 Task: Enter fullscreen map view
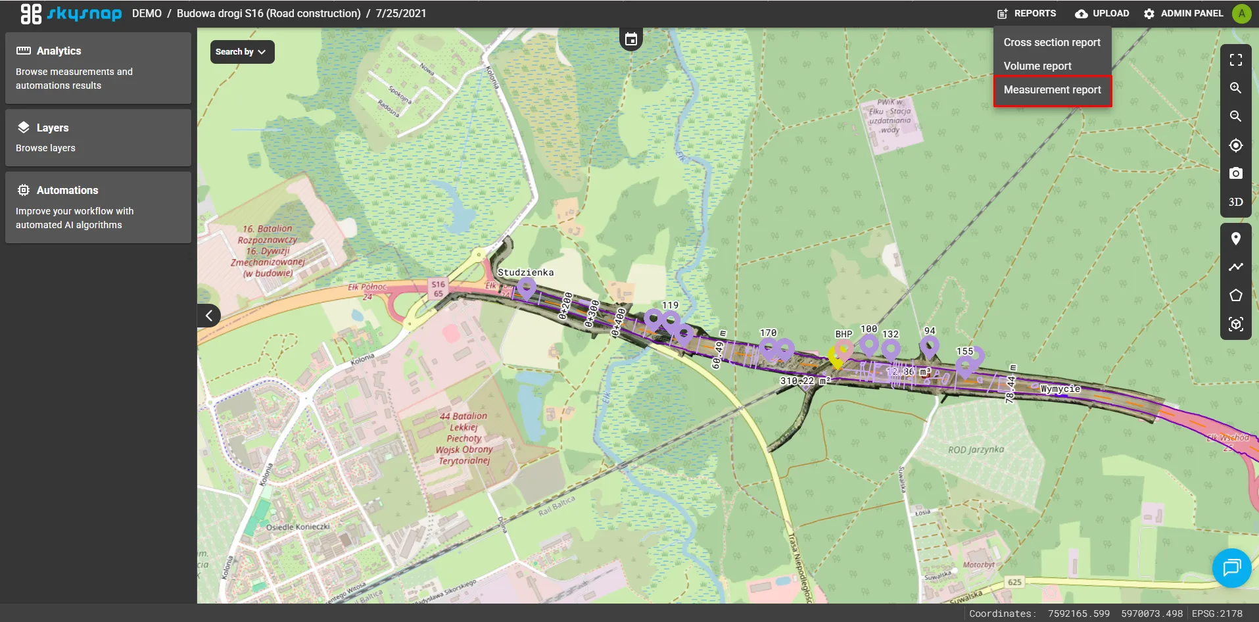click(1235, 60)
